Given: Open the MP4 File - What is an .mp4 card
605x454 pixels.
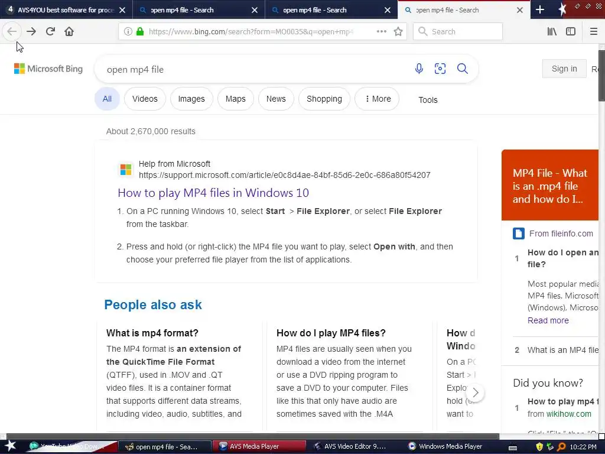Looking at the screenshot, I should click(x=550, y=185).
